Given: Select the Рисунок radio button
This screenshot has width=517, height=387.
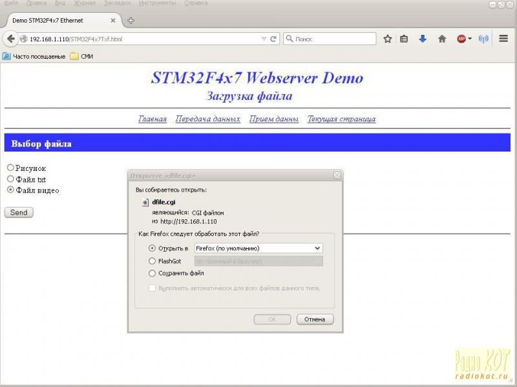Looking at the screenshot, I should point(10,168).
